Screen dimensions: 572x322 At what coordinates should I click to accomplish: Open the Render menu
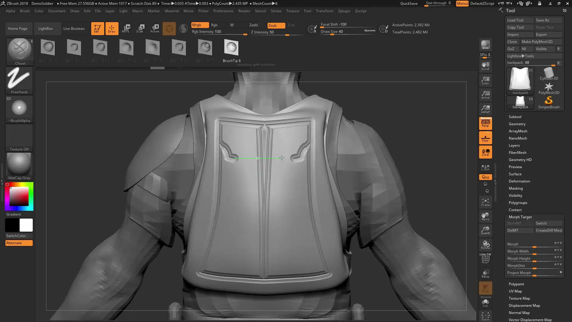point(244,11)
